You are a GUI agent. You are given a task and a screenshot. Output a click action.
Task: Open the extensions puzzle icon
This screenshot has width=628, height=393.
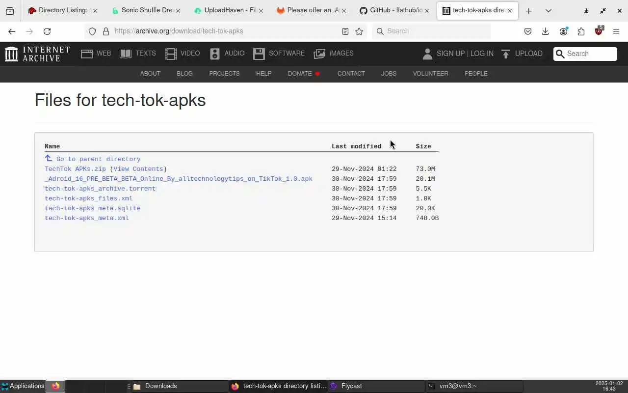(581, 31)
